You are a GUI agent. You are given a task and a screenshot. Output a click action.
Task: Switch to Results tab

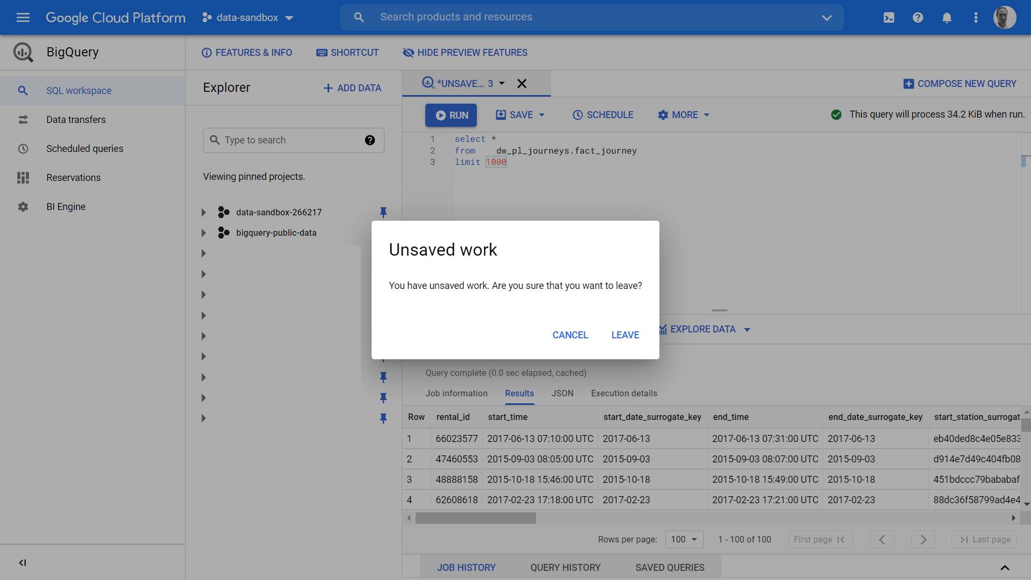click(519, 394)
